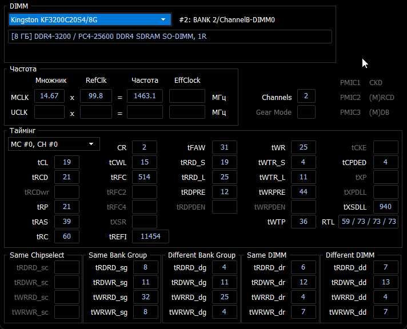Click the tRP value 21

point(67,207)
